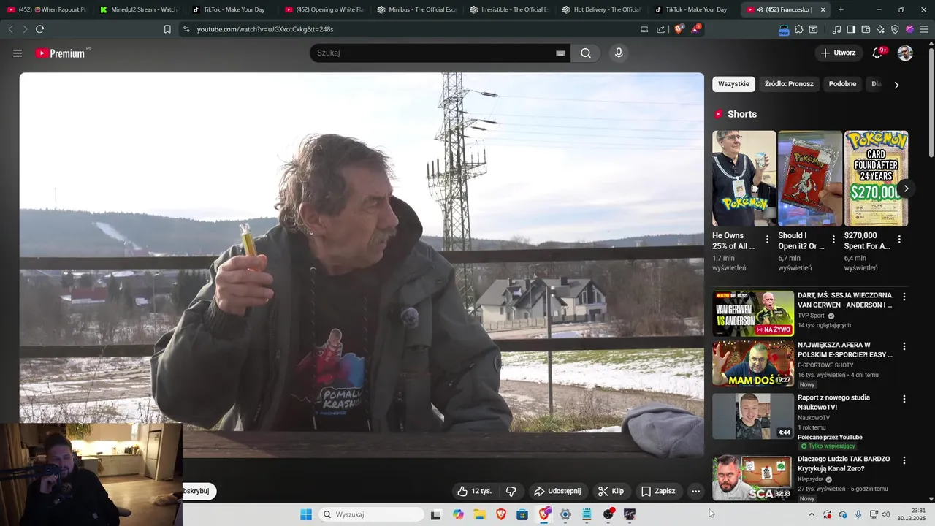Open Brave VPN shield icon
Viewport: 935px width, 526px height.
[895, 29]
